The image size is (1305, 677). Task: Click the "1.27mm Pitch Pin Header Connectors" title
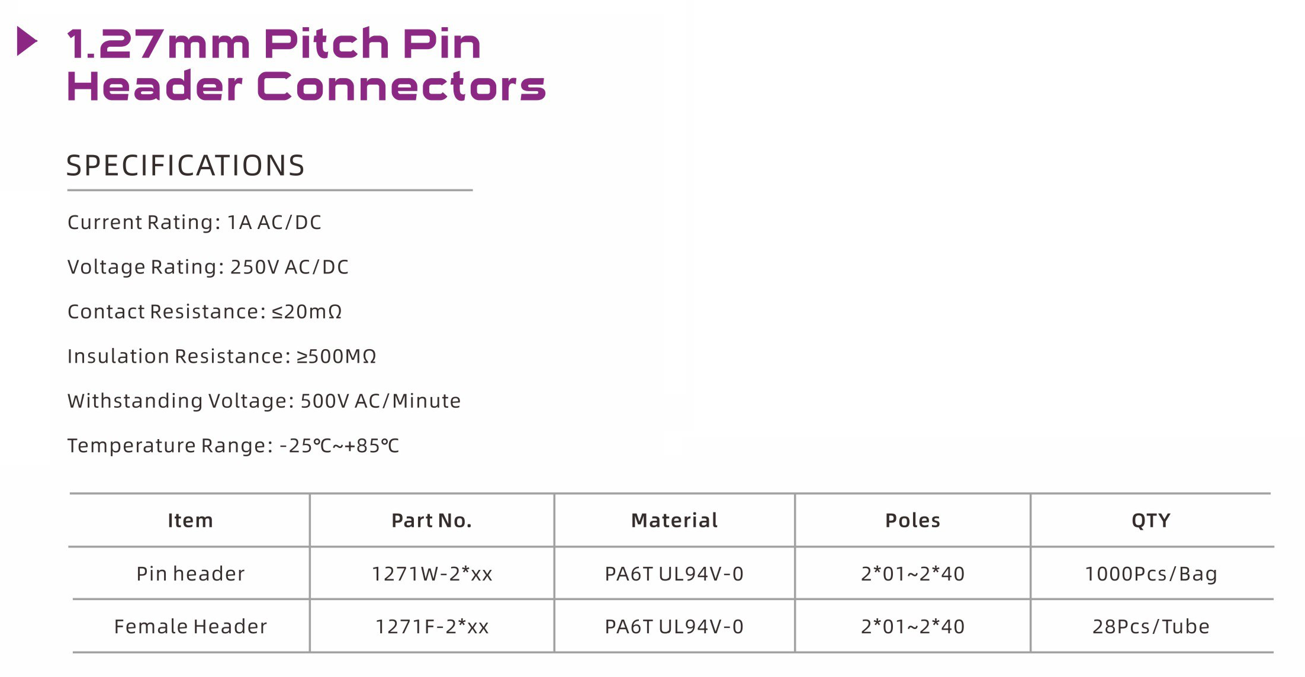[x=305, y=65]
